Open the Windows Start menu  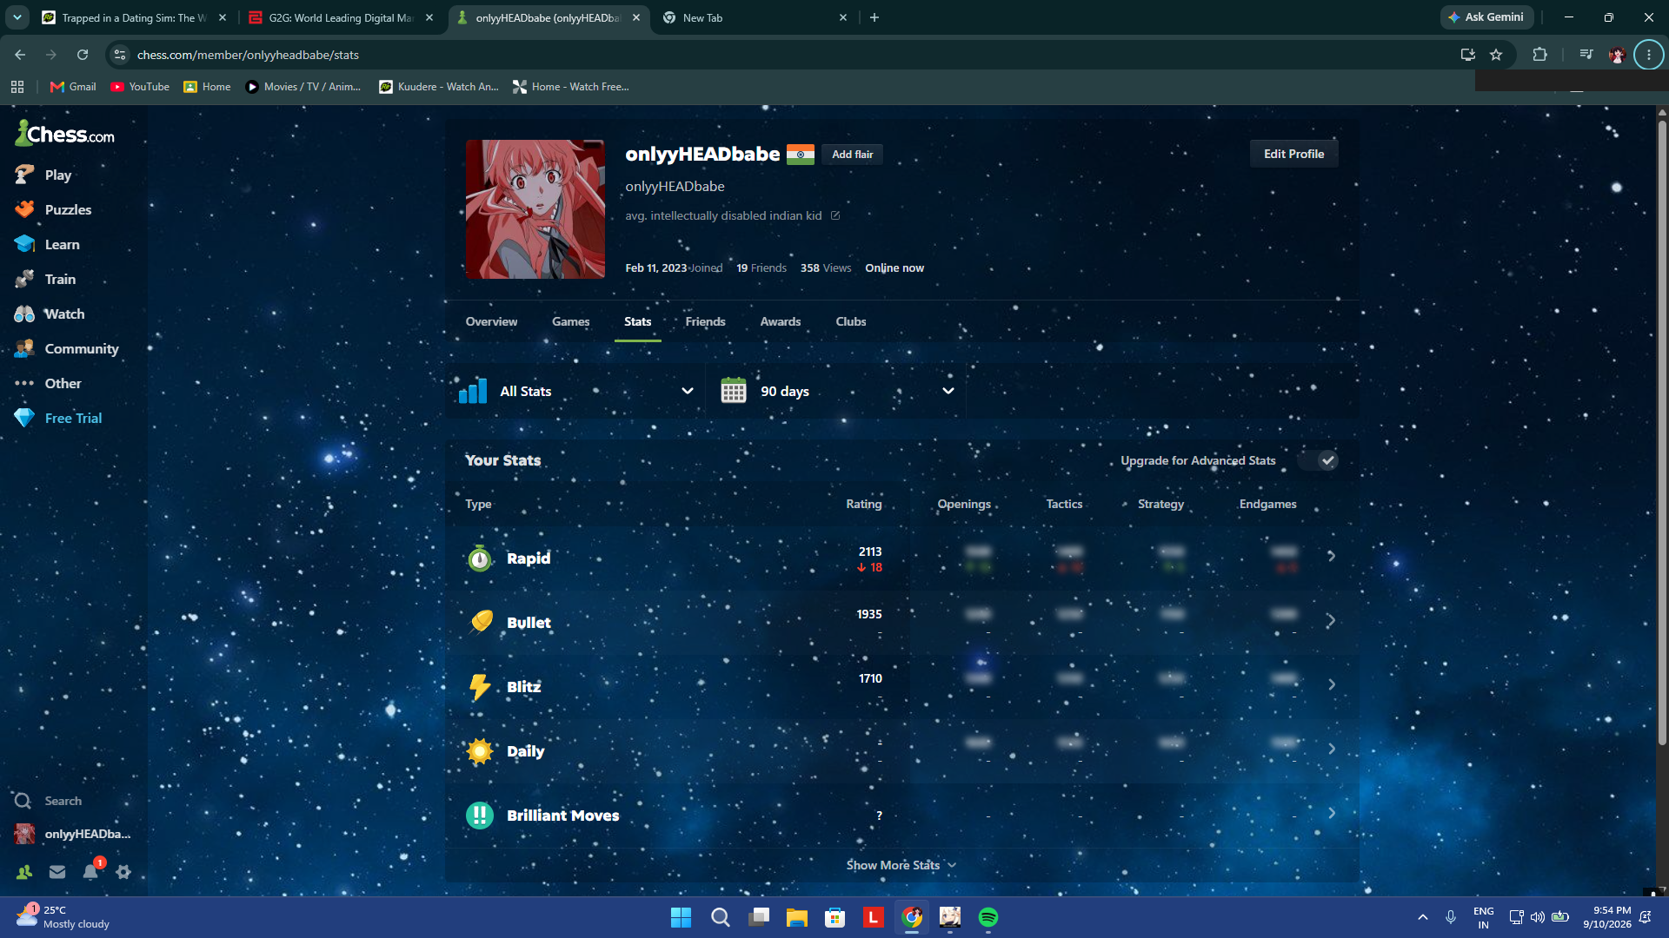[681, 917]
